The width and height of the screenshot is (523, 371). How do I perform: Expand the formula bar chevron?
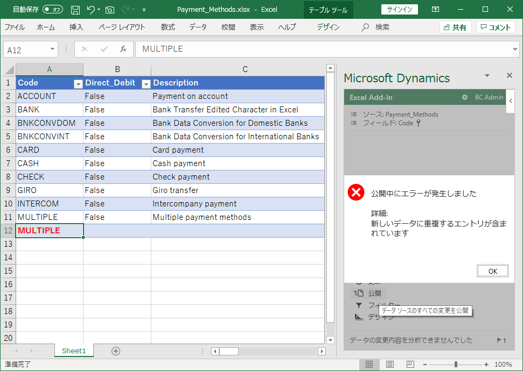[x=515, y=49]
